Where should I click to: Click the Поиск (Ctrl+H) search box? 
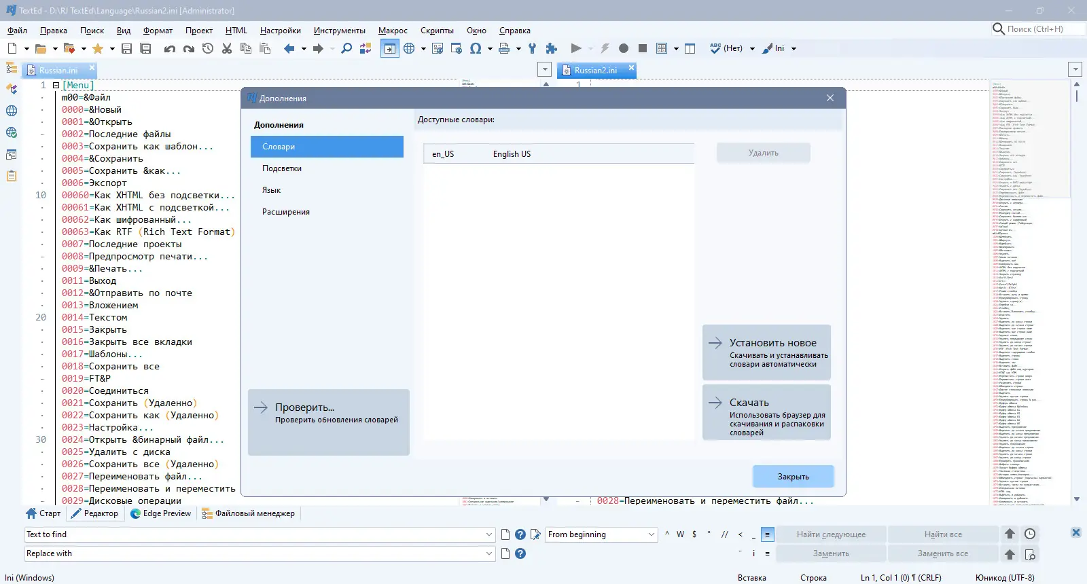click(x=1037, y=29)
